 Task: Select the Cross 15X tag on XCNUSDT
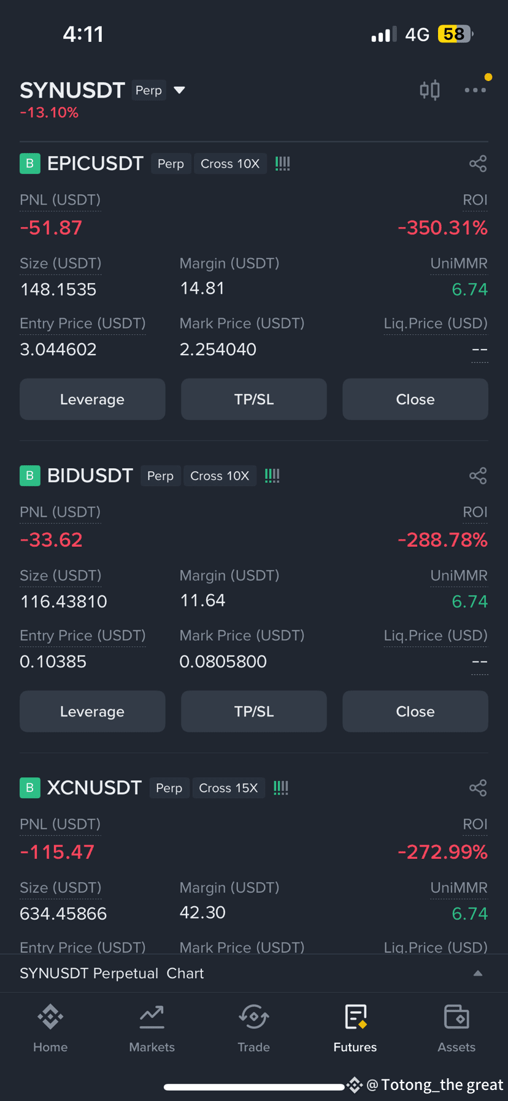pyautogui.click(x=228, y=788)
